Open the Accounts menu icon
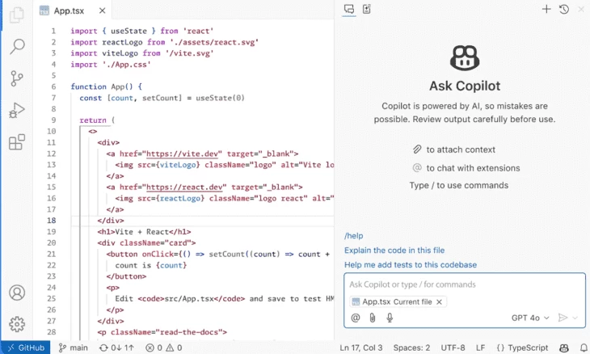This screenshot has height=354, width=590. [17, 293]
